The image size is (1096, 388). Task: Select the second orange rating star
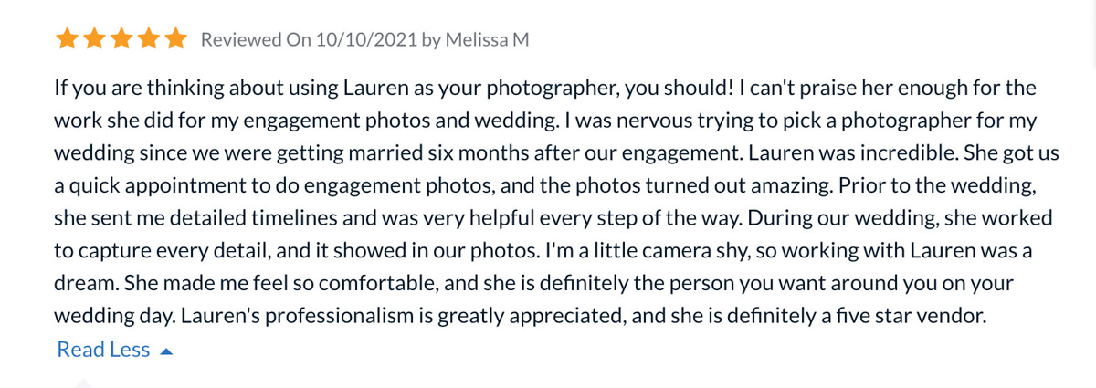94,39
